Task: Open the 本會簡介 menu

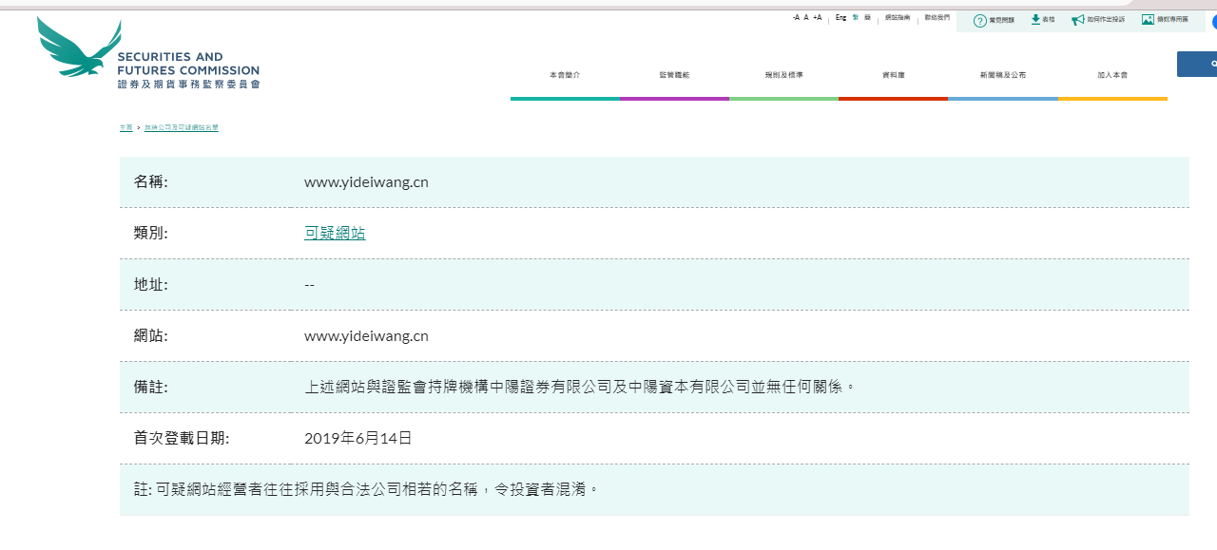Action: click(565, 75)
